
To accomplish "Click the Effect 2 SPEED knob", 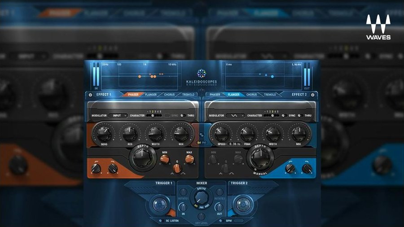I will click(222, 134).
